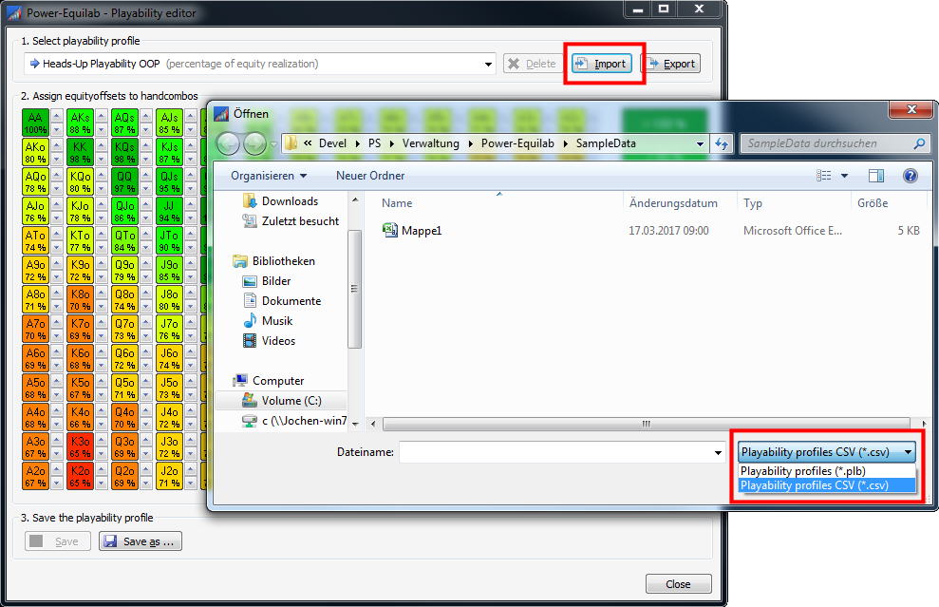Click Save as … button
Image resolution: width=939 pixels, height=607 pixels.
tap(141, 541)
